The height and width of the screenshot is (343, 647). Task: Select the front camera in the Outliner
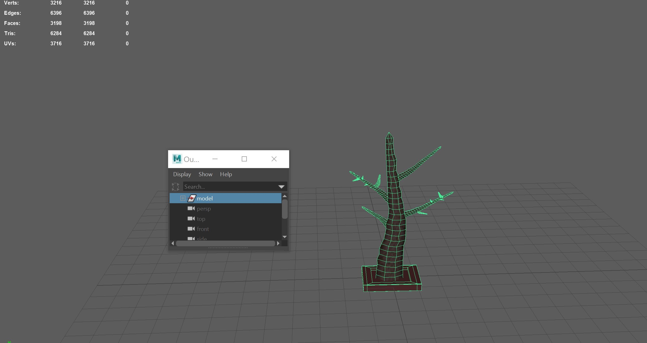click(x=203, y=229)
